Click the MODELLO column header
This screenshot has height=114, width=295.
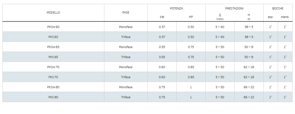[x=53, y=12]
